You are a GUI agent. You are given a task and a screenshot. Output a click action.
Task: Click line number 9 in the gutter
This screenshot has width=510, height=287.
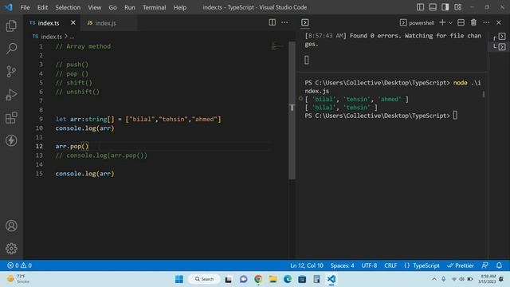coord(41,119)
